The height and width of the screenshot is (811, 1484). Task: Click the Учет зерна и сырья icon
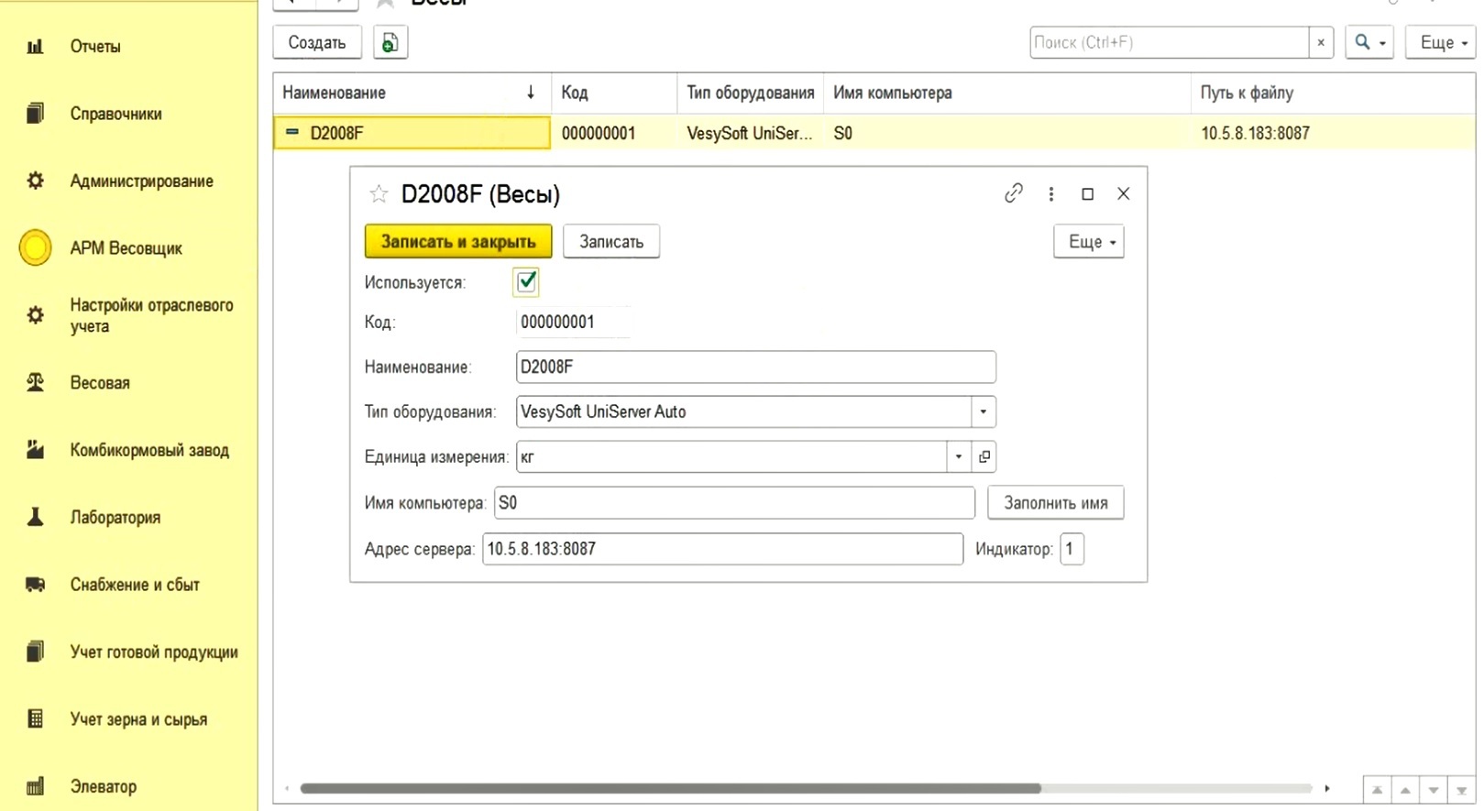(x=35, y=718)
